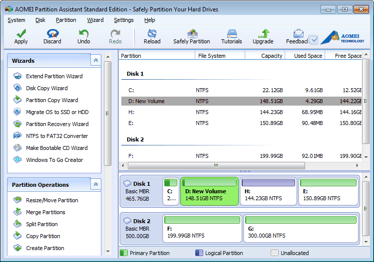Click sidebar scroll down arrow
Viewport: 374px width, 262px height.
(108, 252)
